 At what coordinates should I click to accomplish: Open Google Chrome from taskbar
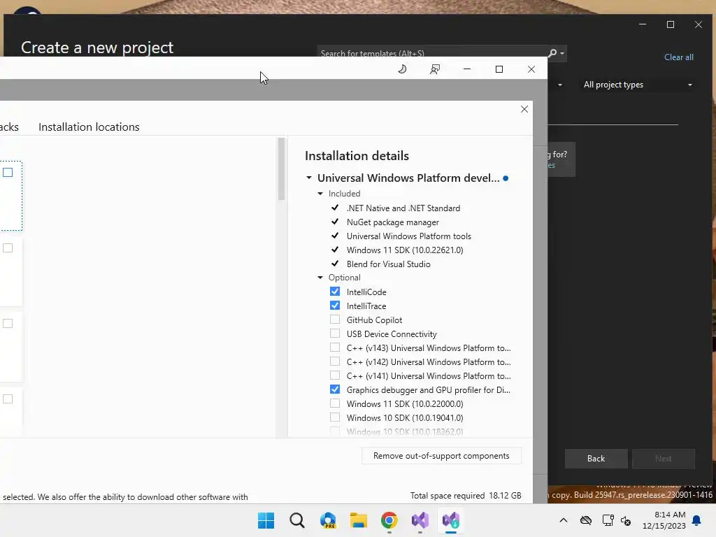(389, 520)
